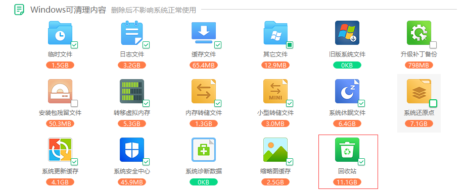
Task: Click the 回收站 recycle bin icon
Action: tap(347, 150)
